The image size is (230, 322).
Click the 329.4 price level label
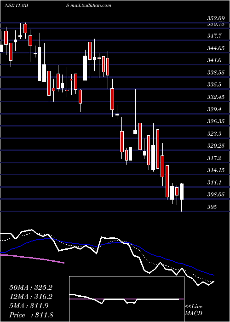[x=214, y=109]
